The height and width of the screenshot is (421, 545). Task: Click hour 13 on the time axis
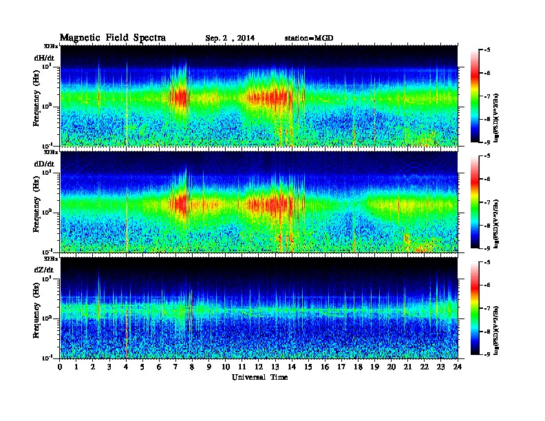tap(275, 367)
